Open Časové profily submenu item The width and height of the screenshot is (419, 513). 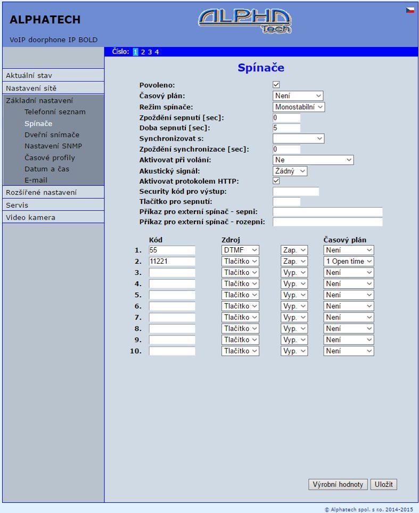coord(50,158)
